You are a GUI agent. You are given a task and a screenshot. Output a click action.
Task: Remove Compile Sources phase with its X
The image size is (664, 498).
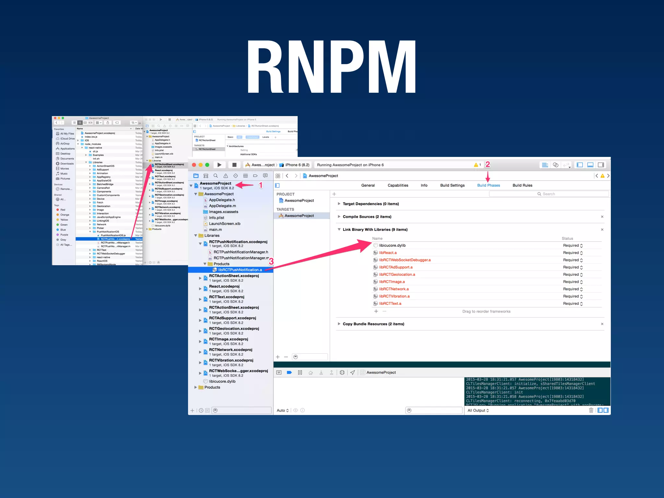(602, 217)
